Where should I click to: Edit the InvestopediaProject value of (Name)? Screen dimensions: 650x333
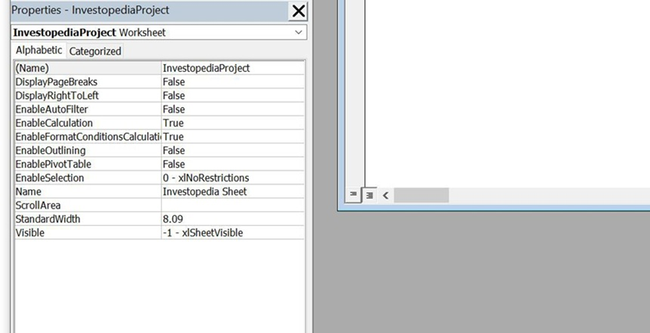click(232, 68)
